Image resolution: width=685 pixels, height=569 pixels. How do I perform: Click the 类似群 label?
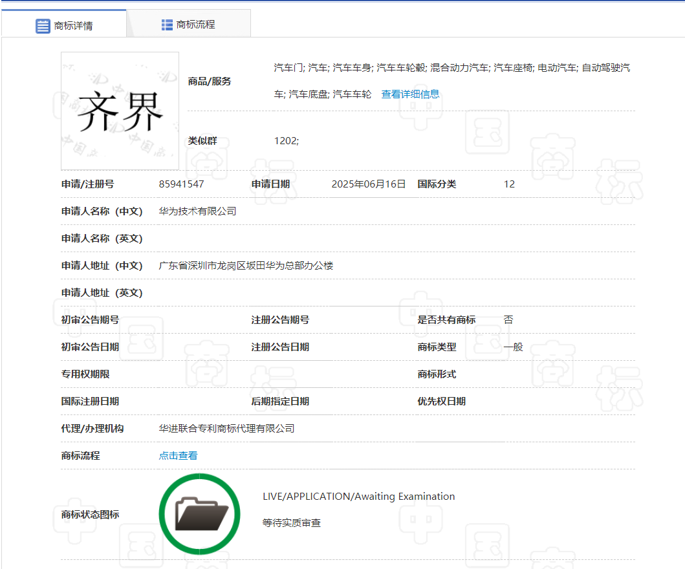[x=202, y=140]
